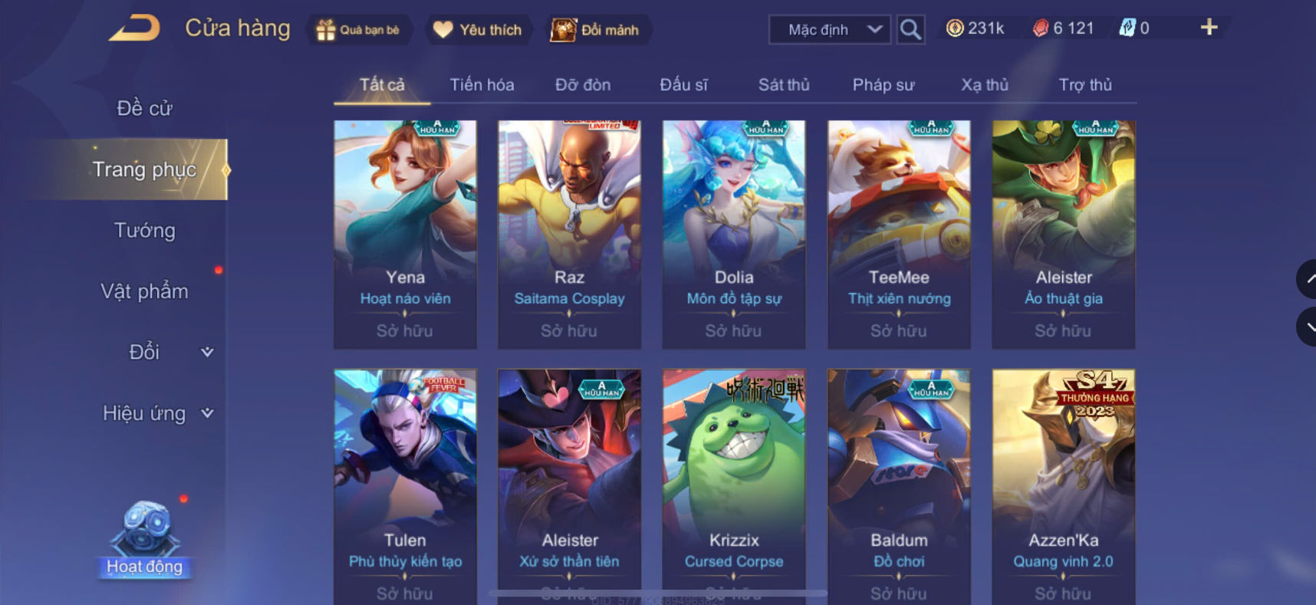Open the Raz Saitama Cosplay skin card

click(x=569, y=234)
